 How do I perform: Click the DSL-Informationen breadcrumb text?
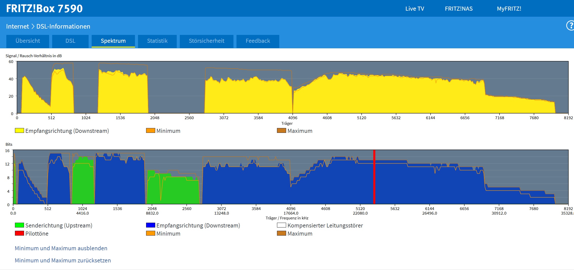(63, 26)
